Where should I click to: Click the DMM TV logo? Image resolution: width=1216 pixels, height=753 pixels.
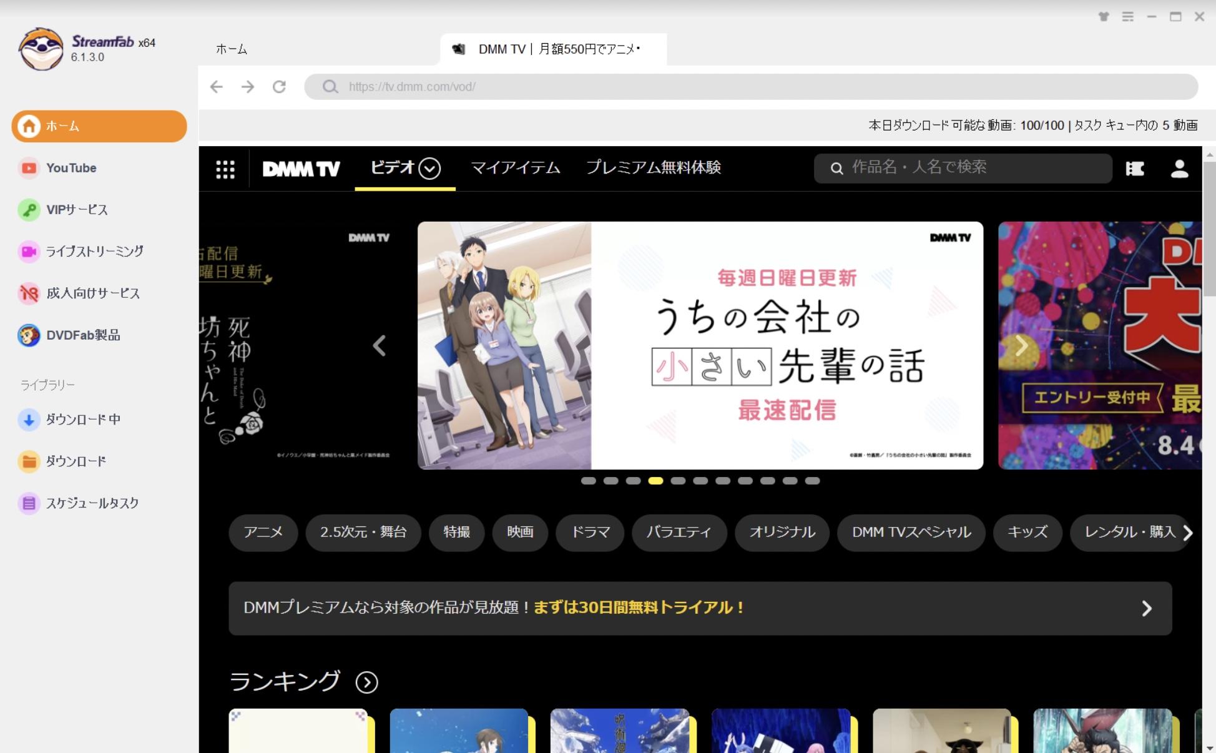pyautogui.click(x=301, y=169)
